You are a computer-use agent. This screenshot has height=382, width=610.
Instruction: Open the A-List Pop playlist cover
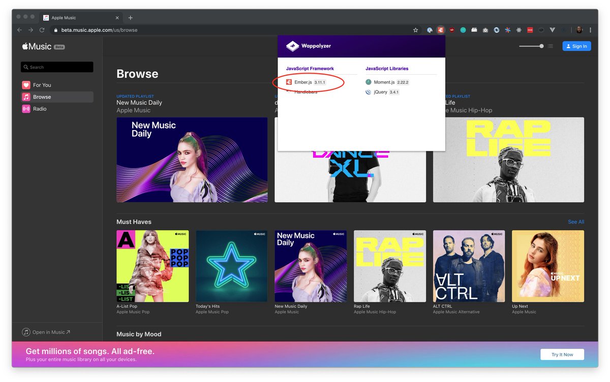[152, 266]
